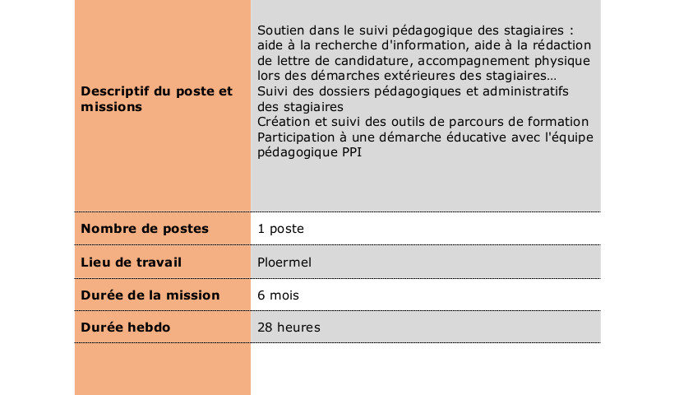Click the line "Création et suivi des outils"

(423, 122)
